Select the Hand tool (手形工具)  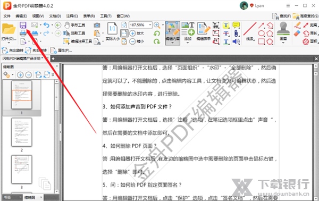point(74,25)
